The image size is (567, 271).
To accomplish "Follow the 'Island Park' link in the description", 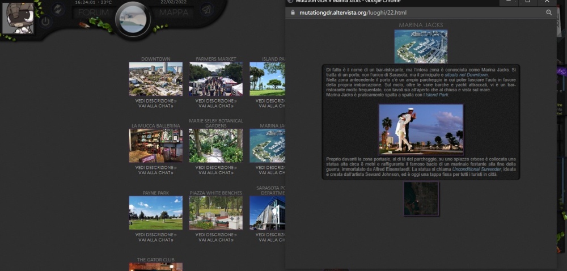I will coord(437,95).
